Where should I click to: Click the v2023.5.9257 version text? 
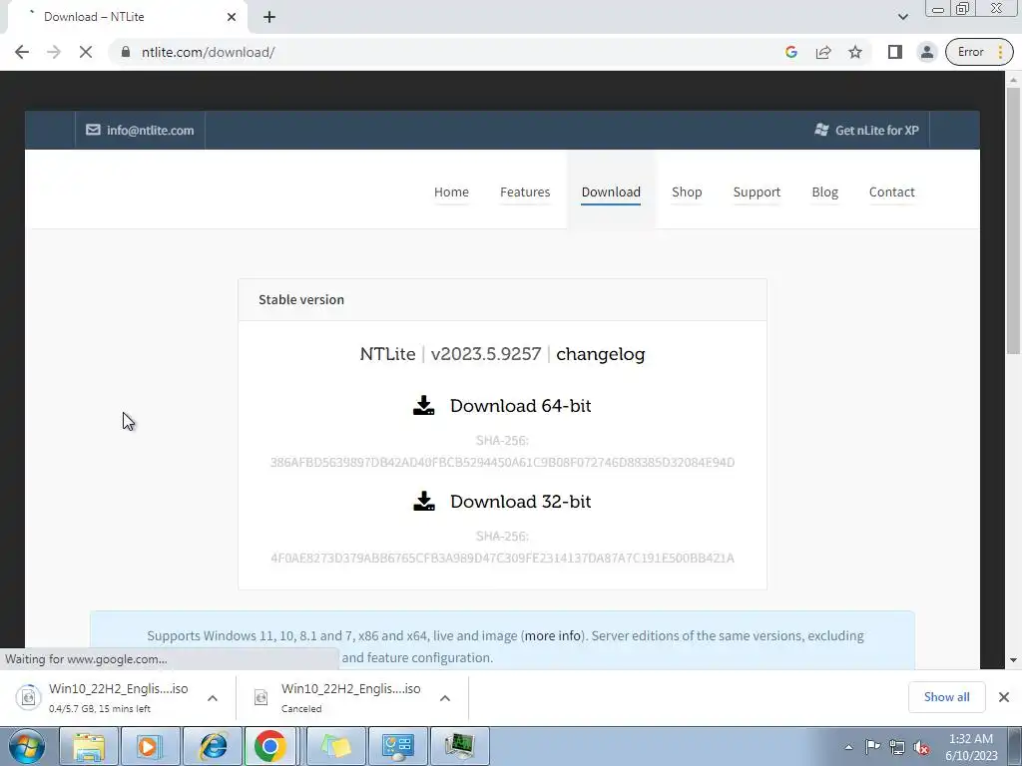click(486, 354)
